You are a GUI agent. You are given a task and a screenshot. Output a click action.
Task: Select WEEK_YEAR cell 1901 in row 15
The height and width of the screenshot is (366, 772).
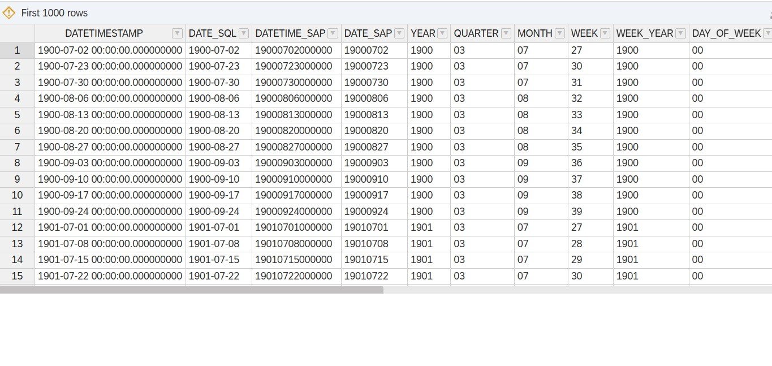point(651,276)
